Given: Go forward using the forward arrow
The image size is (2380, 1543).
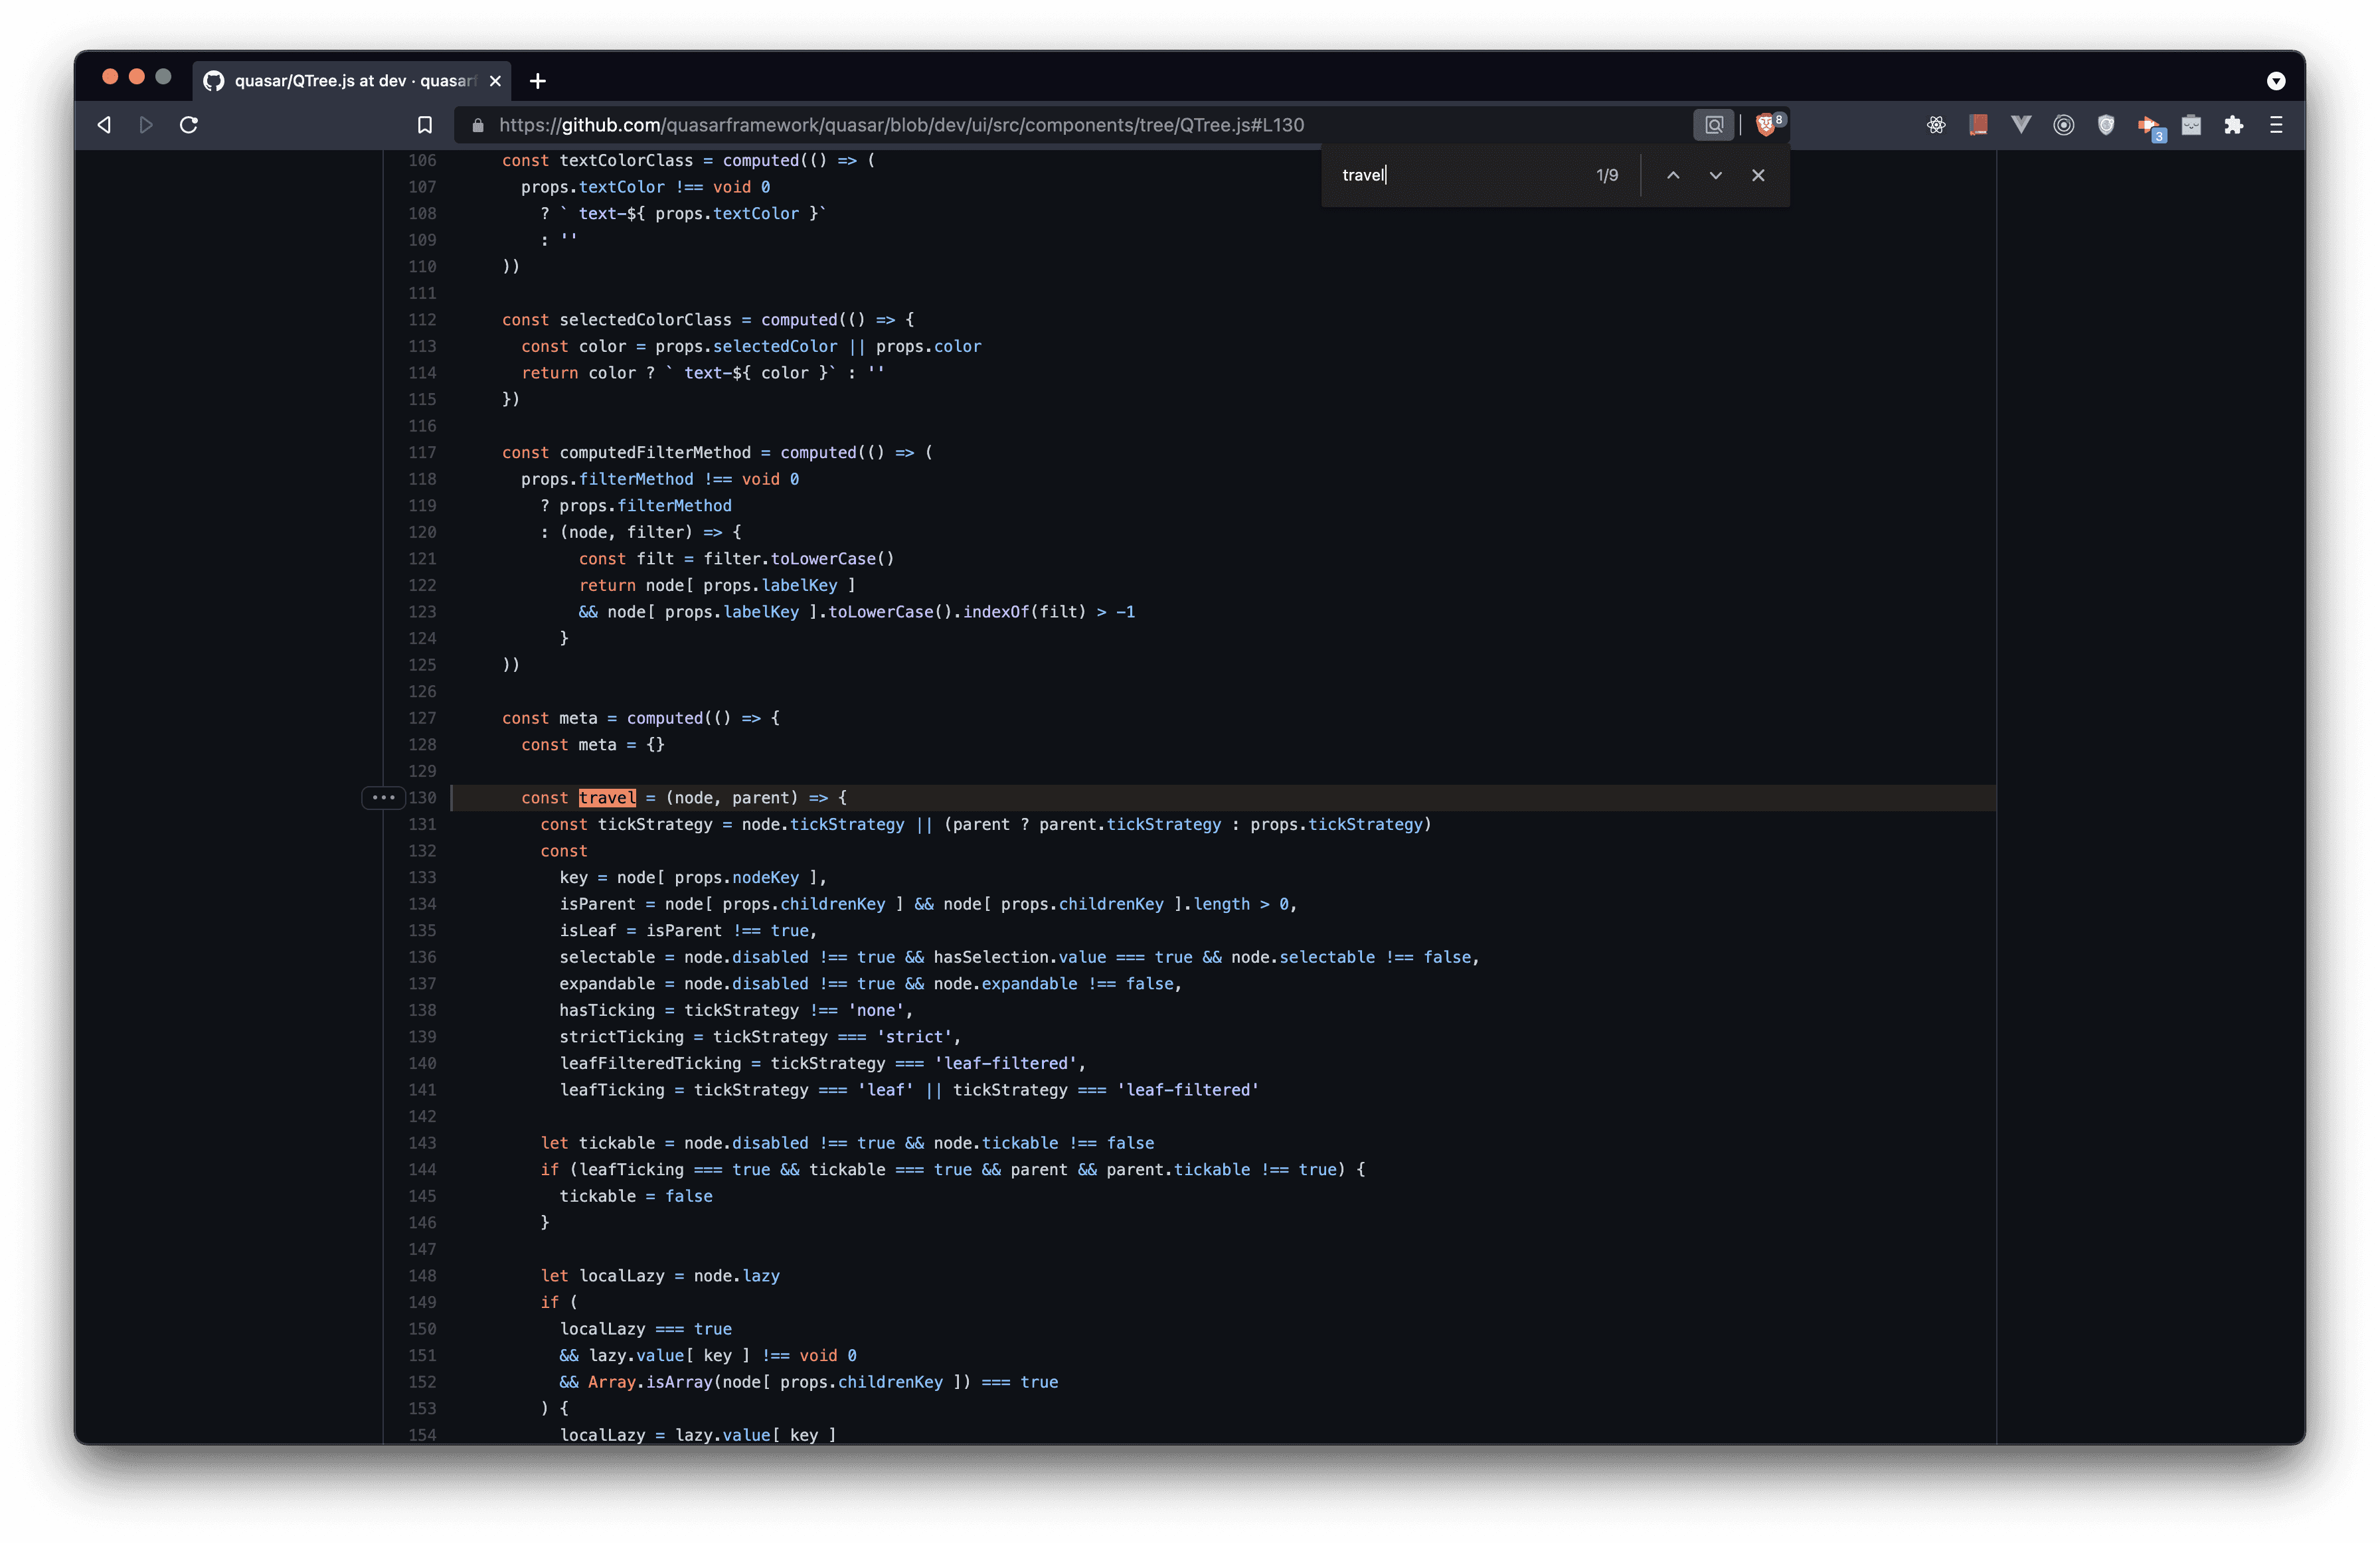Looking at the screenshot, I should [146, 125].
